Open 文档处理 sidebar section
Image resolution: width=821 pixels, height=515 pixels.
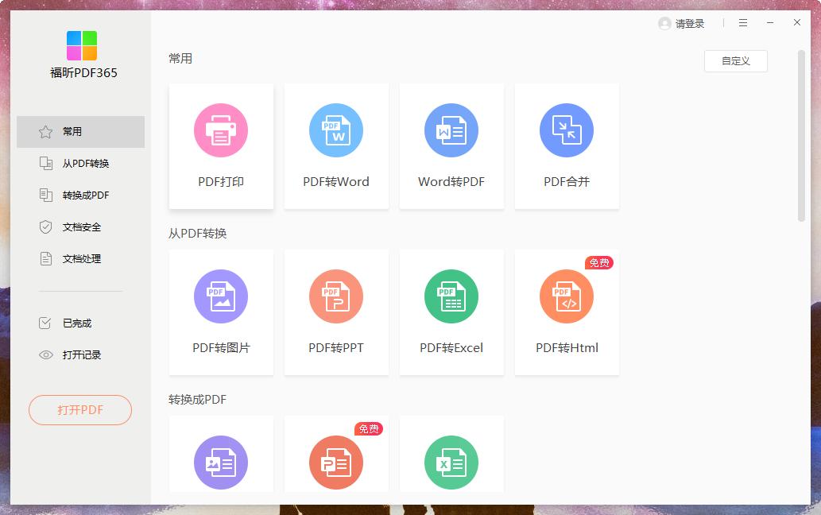coord(80,259)
